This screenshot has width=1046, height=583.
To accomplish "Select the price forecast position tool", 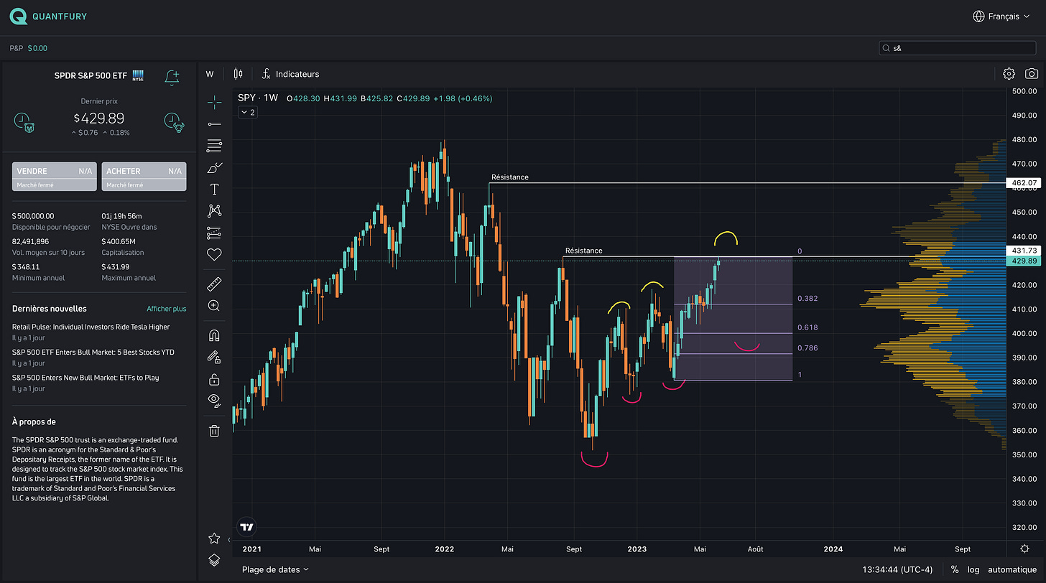I will pyautogui.click(x=214, y=233).
